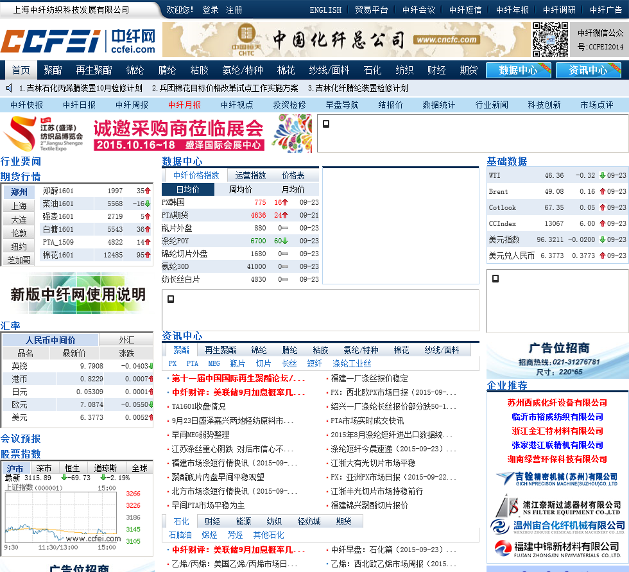Open 中纤年报 in the top bar

512,10
